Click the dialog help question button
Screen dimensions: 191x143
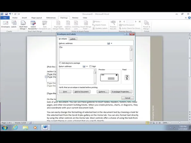click(127, 34)
